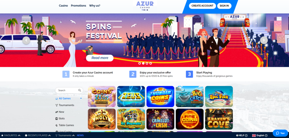Click the Favourites star icon

pos(2,135)
